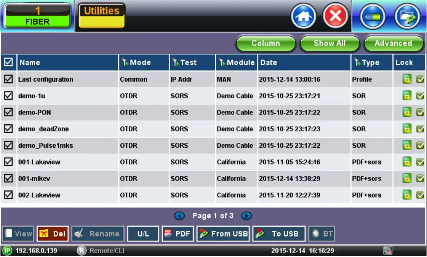Uncheck the demo-1u checkbox
This screenshot has width=427, height=257.
[x=8, y=96]
